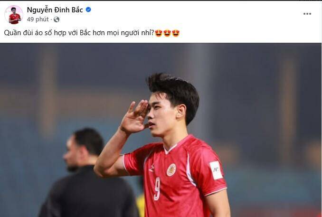The height and width of the screenshot is (217, 322).
Task: Open the post photo of the saluting player
Action: point(161,130)
